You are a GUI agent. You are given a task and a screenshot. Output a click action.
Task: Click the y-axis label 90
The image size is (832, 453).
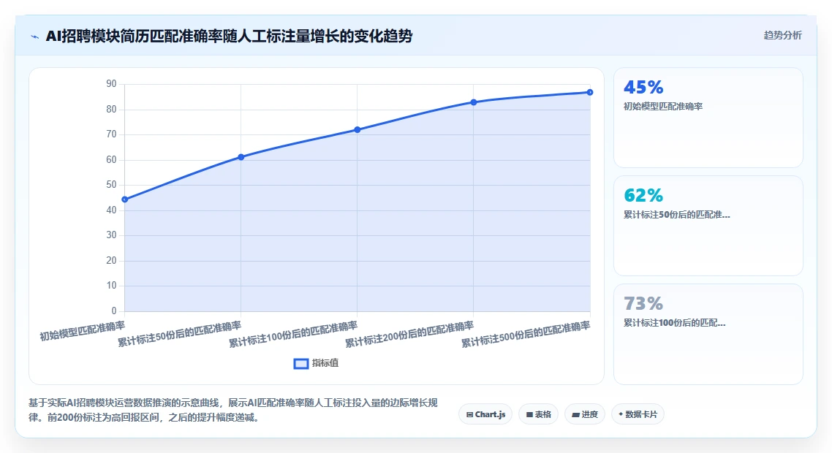(x=111, y=84)
